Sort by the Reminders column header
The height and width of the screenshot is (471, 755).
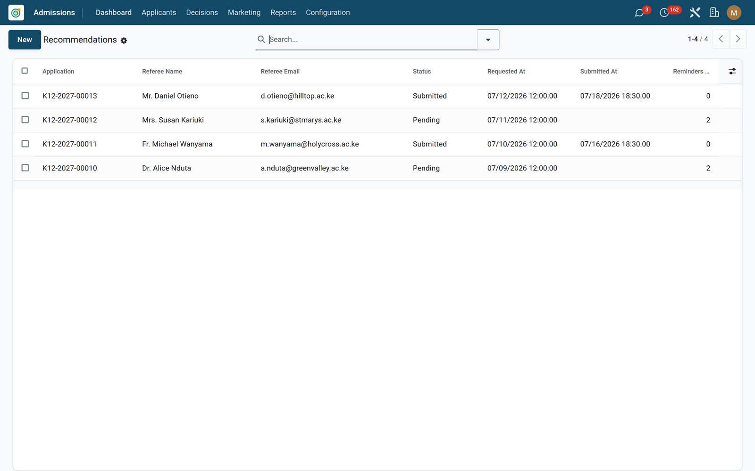tap(691, 72)
